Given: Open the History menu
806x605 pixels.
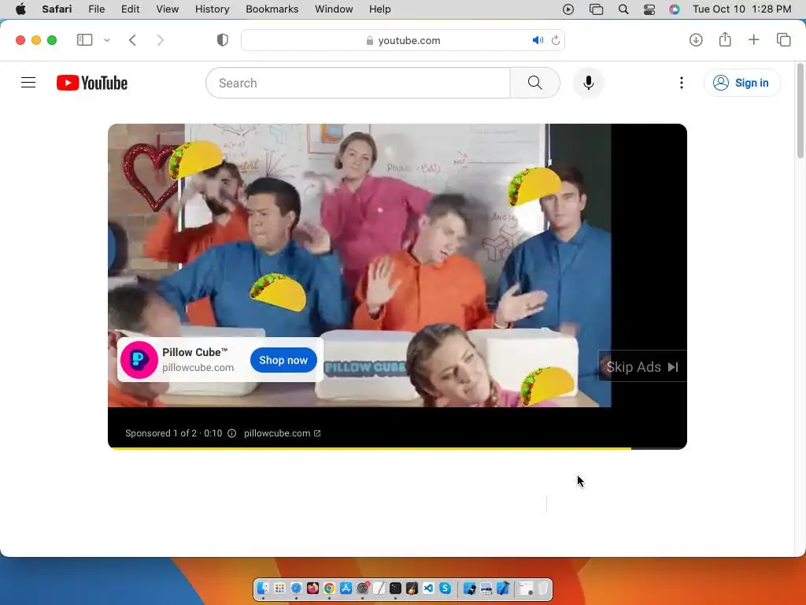Looking at the screenshot, I should click(x=212, y=9).
